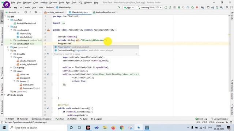This screenshot has width=234, height=131.
Task: Click the related XML file gutter icon on class line
Action: 49,30
